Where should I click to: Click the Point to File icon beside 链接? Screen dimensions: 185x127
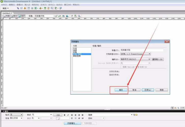[134, 115]
